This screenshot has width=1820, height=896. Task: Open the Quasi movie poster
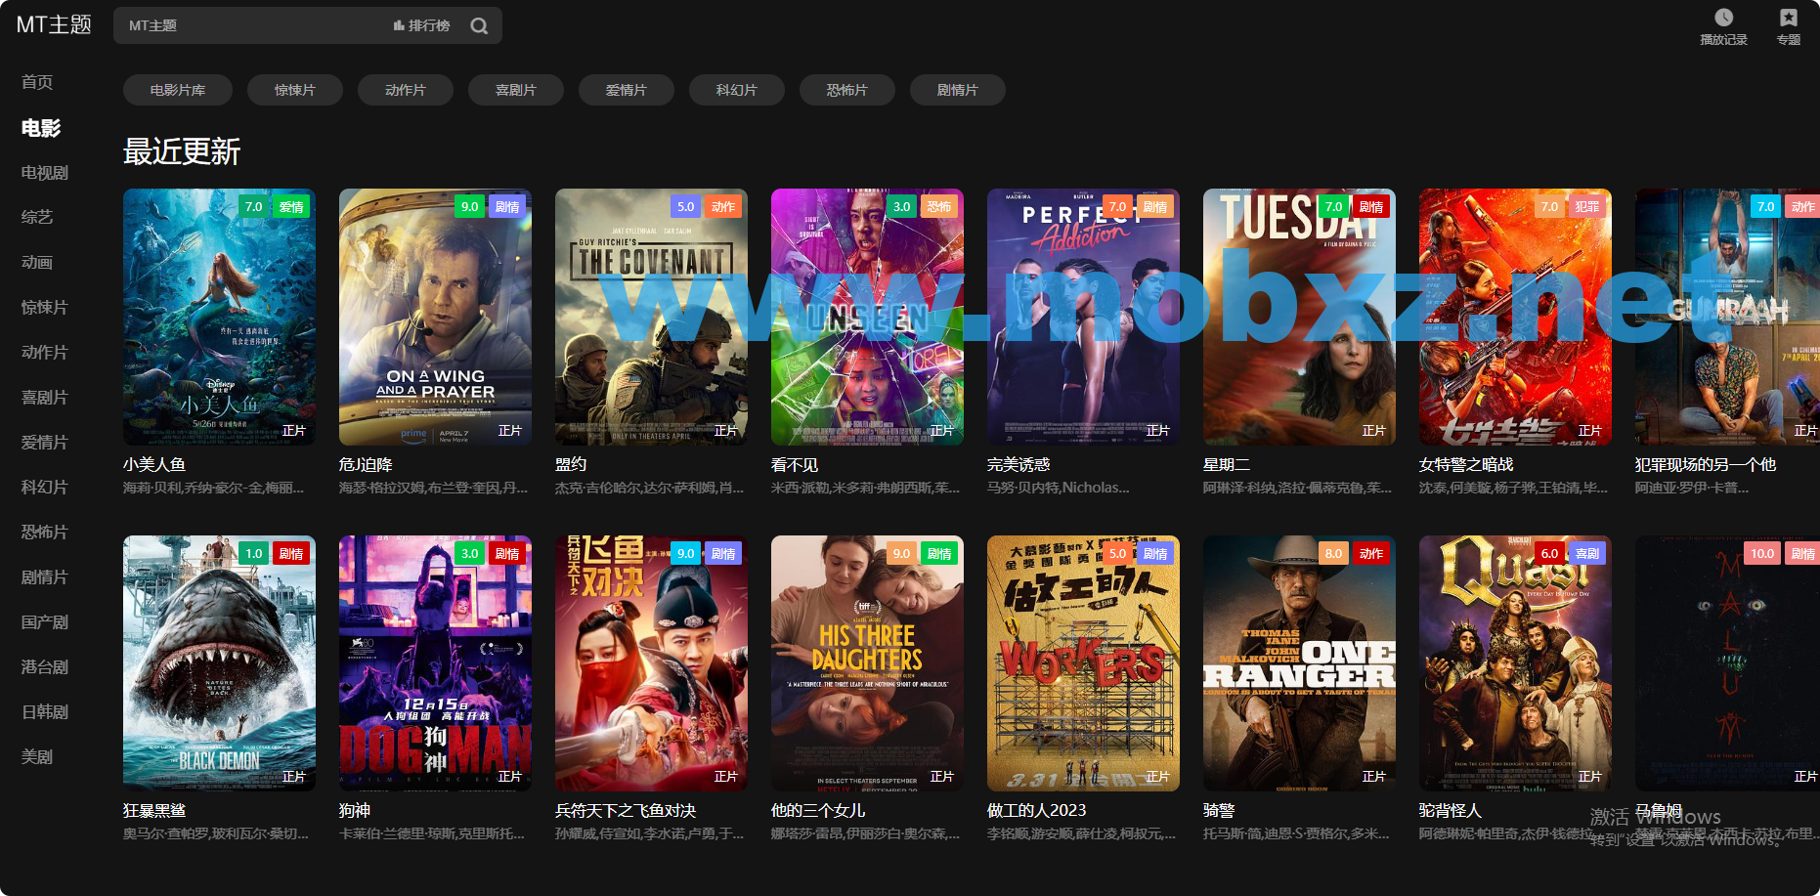(x=1515, y=662)
